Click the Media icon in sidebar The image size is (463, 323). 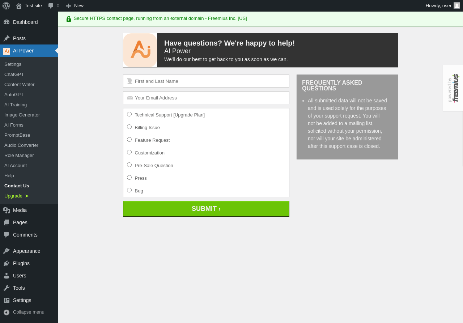pyautogui.click(x=7, y=210)
